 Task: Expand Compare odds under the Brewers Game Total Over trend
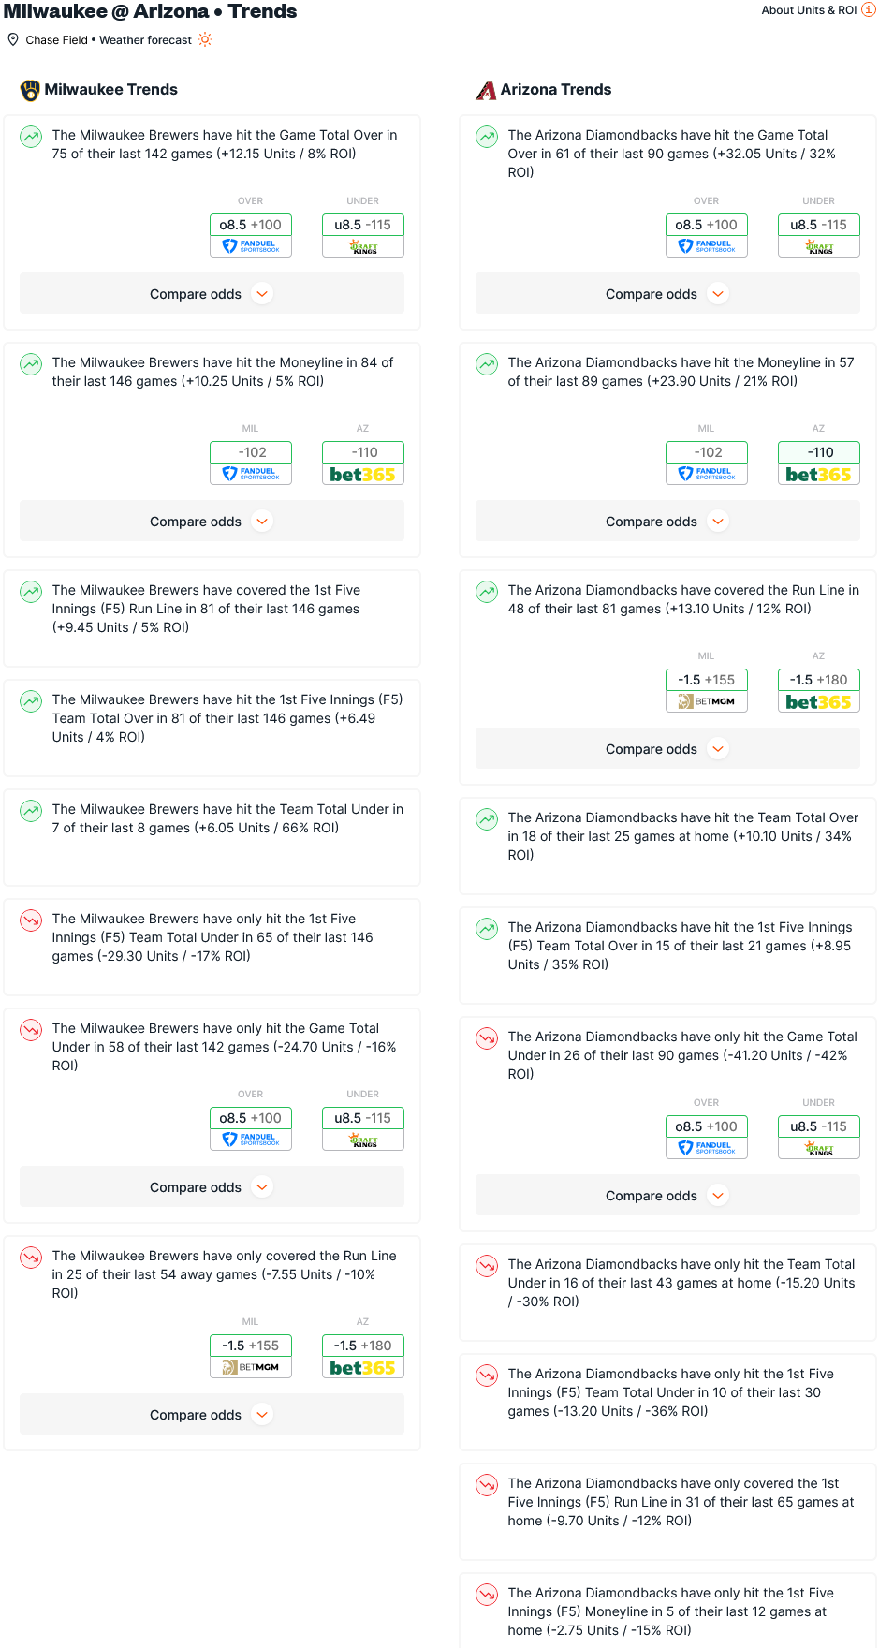click(x=212, y=294)
